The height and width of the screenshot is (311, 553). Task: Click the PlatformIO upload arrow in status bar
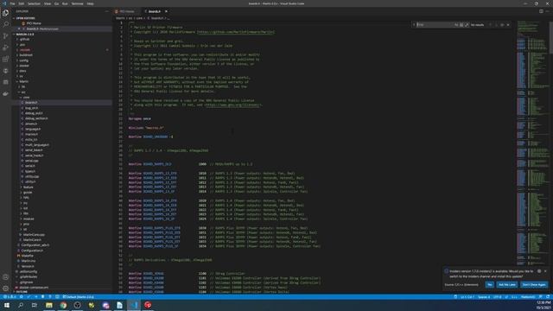(35, 297)
